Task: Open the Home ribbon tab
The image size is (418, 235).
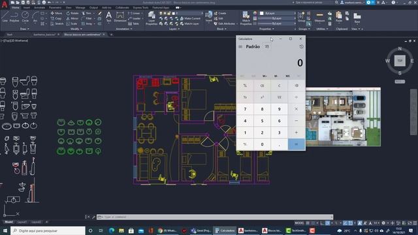Action: (16, 7)
